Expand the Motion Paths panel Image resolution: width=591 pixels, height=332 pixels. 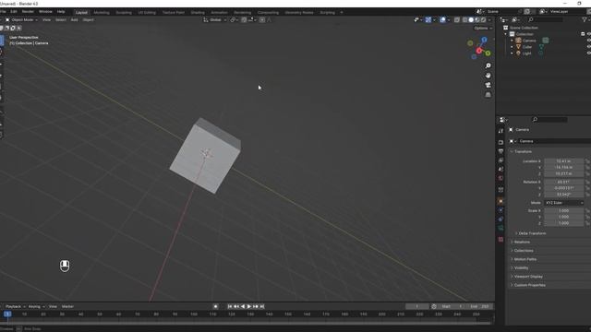point(525,259)
